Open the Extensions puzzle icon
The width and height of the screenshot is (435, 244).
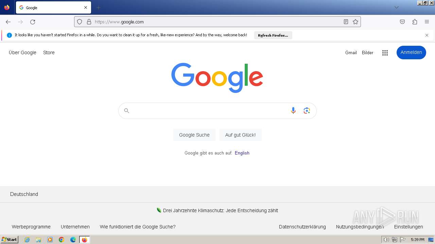pyautogui.click(x=415, y=22)
